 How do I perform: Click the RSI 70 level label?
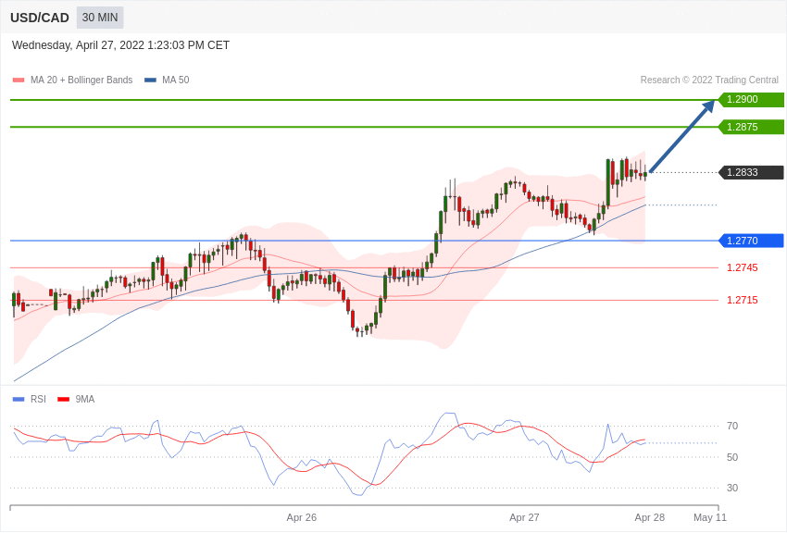point(732,427)
